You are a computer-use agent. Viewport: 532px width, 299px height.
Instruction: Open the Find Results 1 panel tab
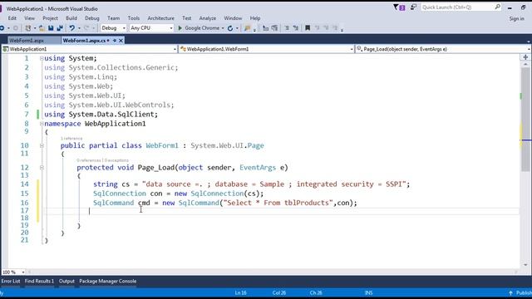pyautogui.click(x=39, y=282)
